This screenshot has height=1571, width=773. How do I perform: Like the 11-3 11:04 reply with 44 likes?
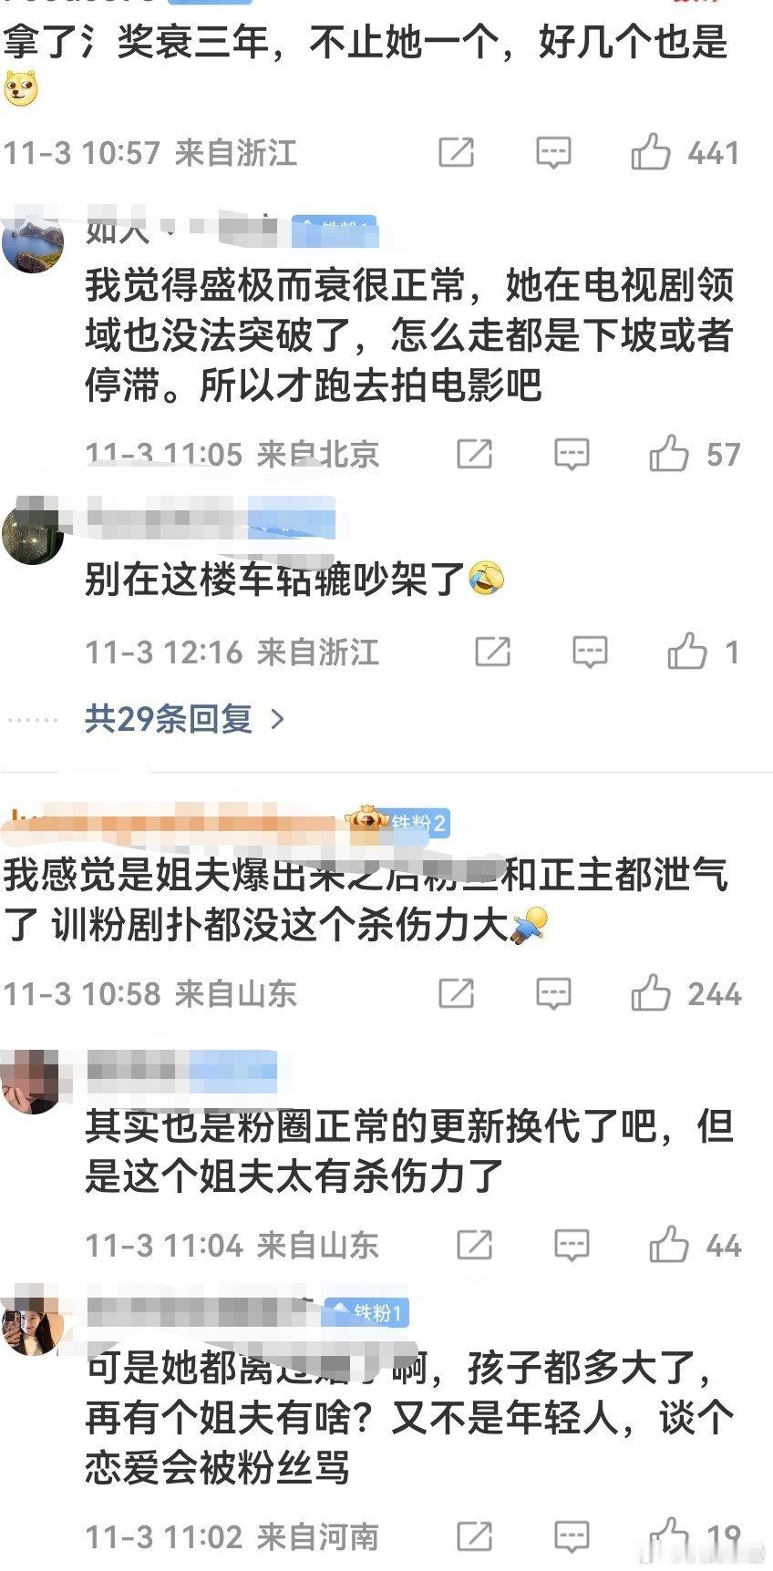tap(669, 1244)
